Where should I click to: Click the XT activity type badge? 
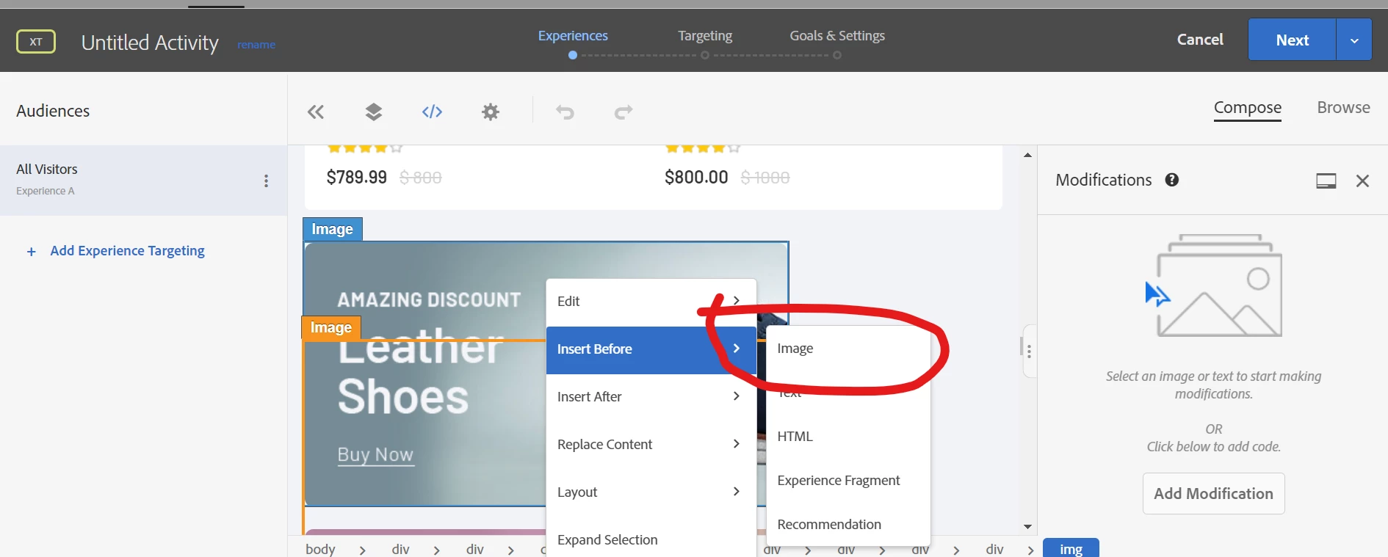(36, 42)
